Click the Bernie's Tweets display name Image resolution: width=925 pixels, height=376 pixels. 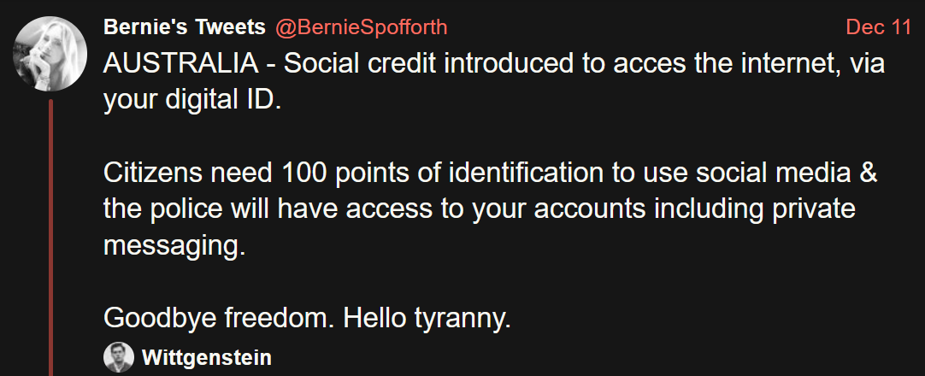click(184, 27)
